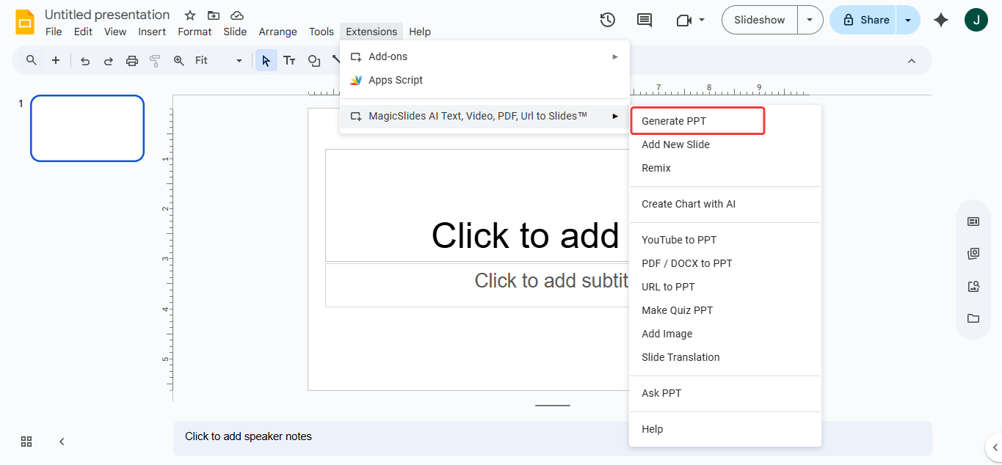Star the Untitled presentation

[190, 15]
